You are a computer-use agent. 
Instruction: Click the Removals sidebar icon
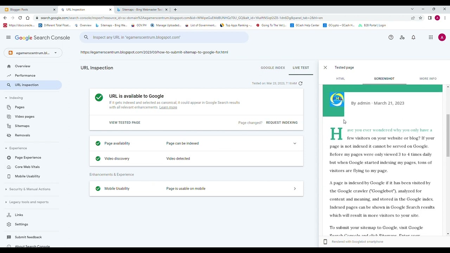(x=9, y=135)
